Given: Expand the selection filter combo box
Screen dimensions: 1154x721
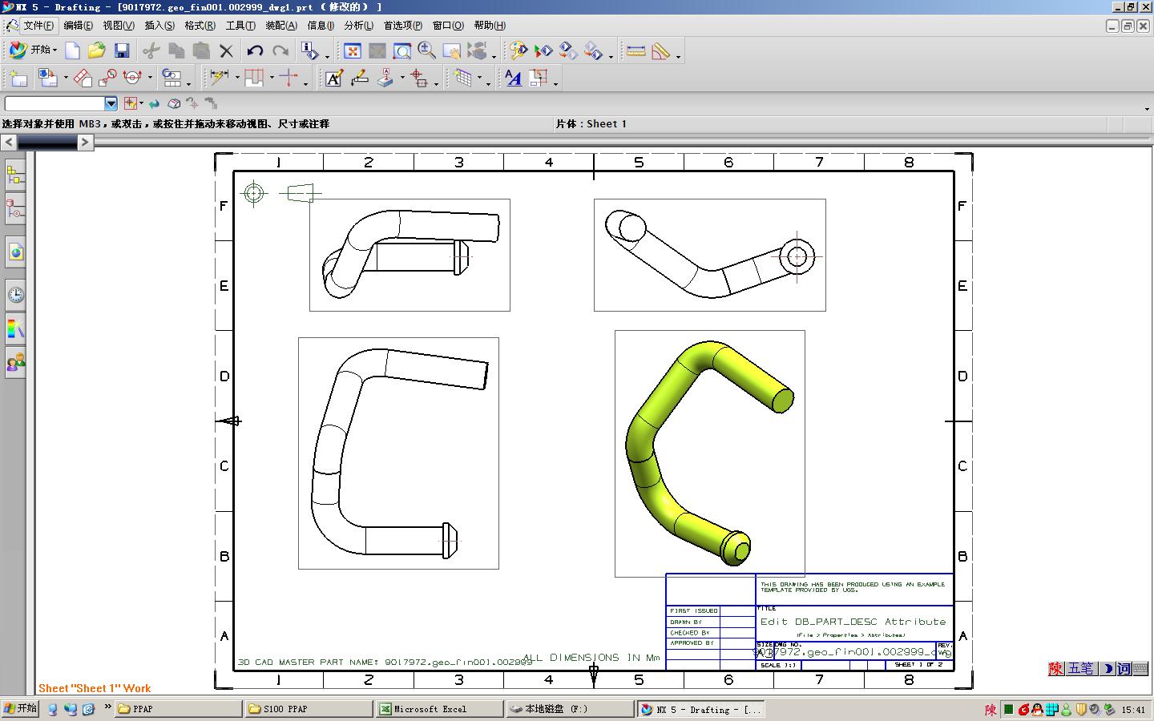Looking at the screenshot, I should (111, 103).
